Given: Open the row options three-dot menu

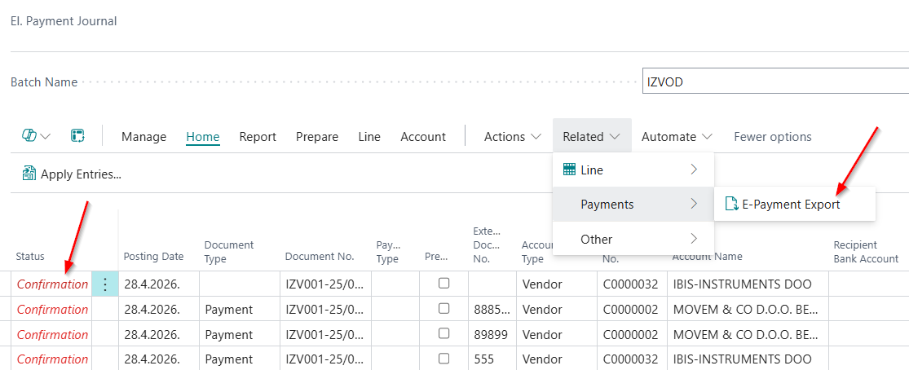Looking at the screenshot, I should 105,284.
